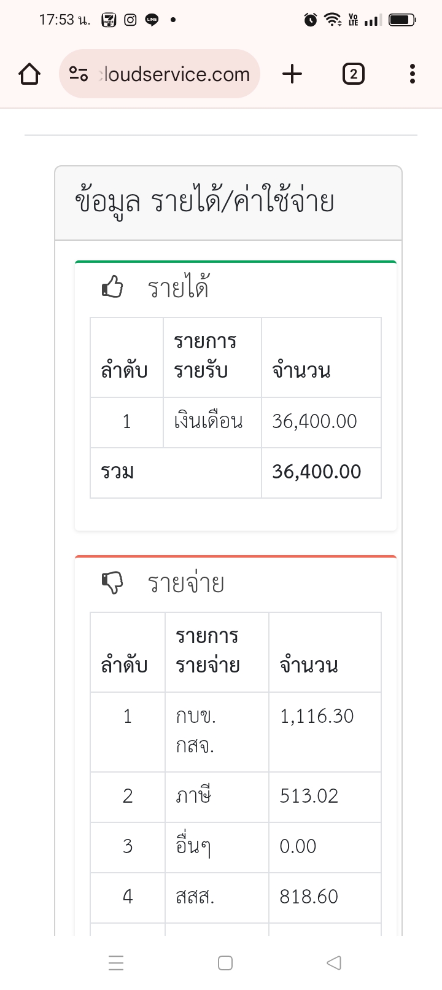
Task: Tap the Instagram notification icon in status bar
Action: tap(130, 20)
